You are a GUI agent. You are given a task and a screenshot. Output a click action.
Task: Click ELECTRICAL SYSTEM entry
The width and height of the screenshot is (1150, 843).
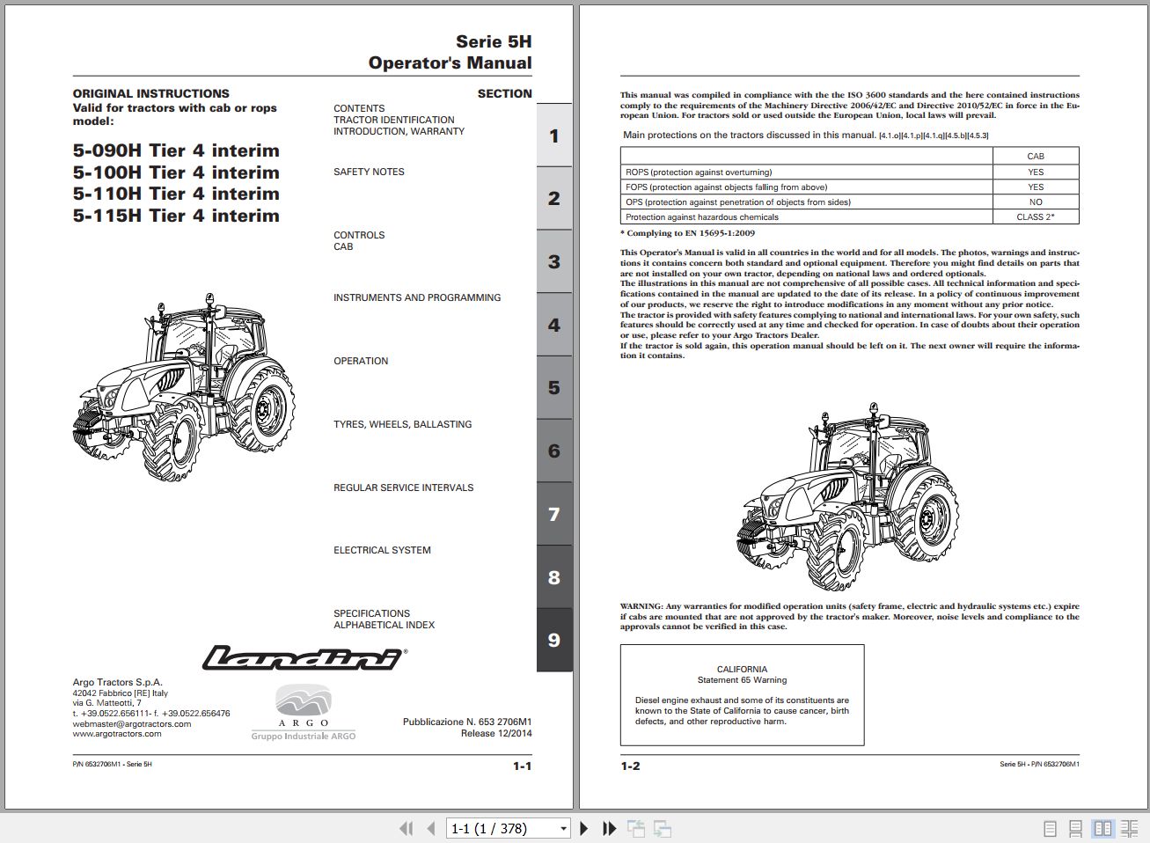point(382,550)
